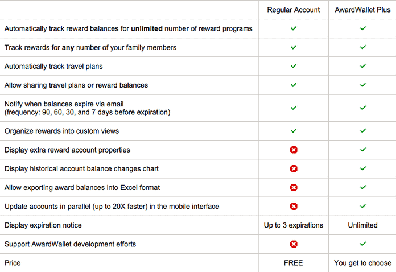Image resolution: width=396 pixels, height=272 pixels.
Task: Click 'Up to 3 expirations' cell
Action: coord(294,225)
